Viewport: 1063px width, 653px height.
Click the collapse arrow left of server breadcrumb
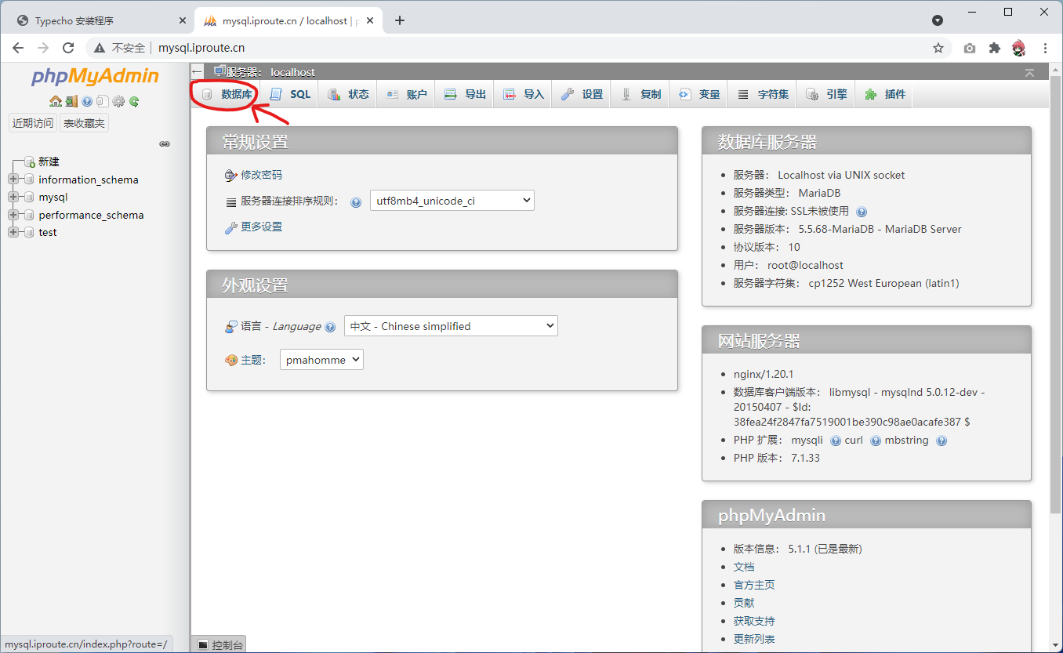tap(198, 72)
